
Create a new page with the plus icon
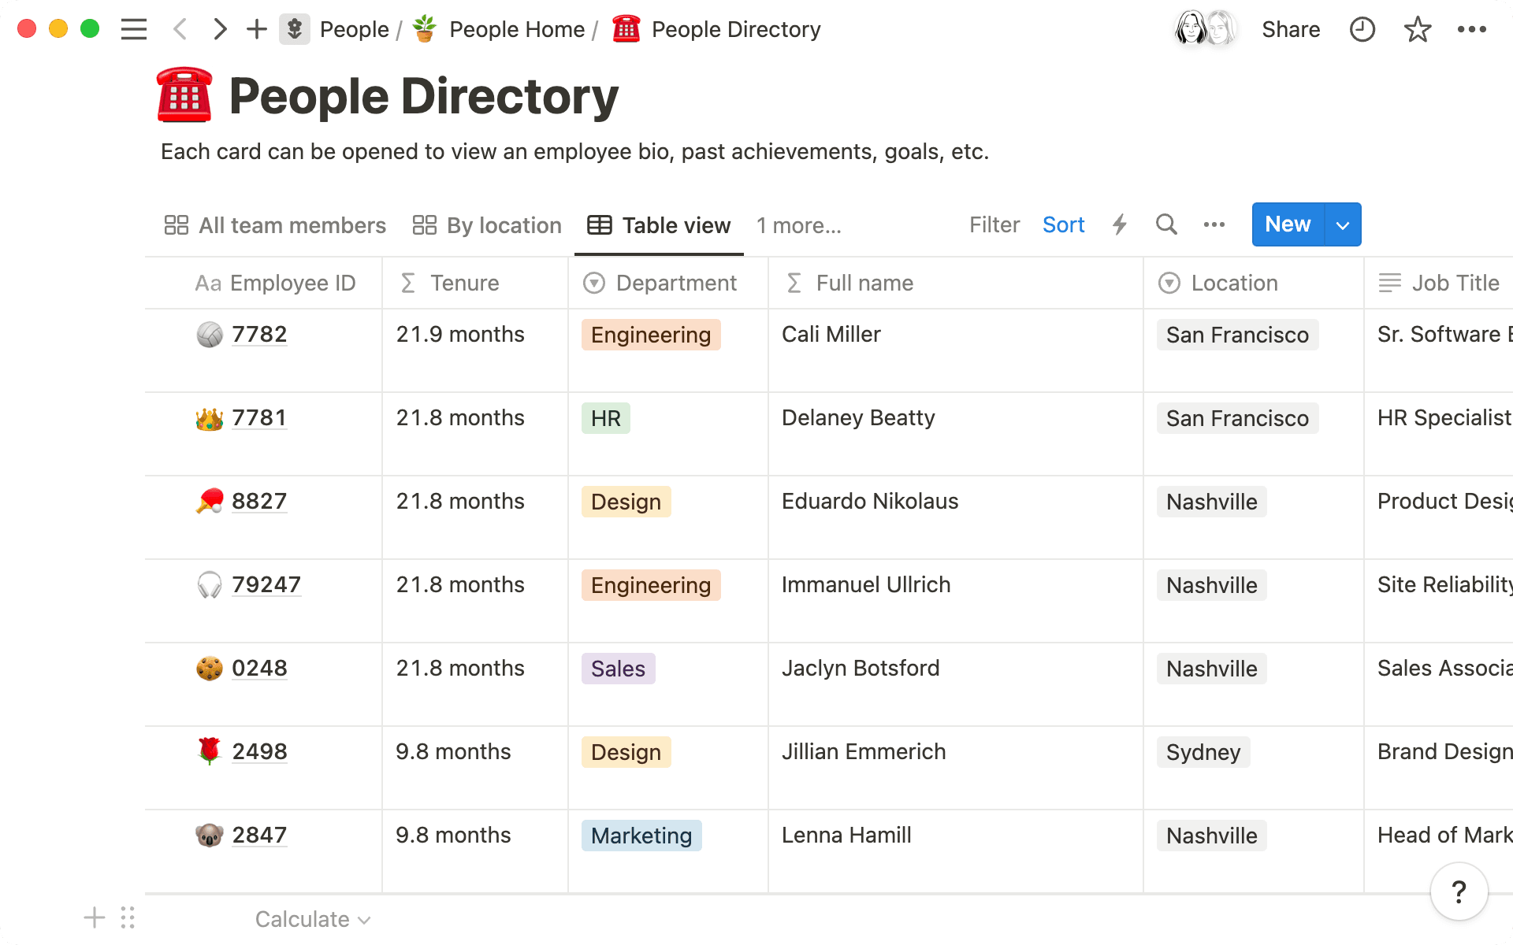coord(255,29)
